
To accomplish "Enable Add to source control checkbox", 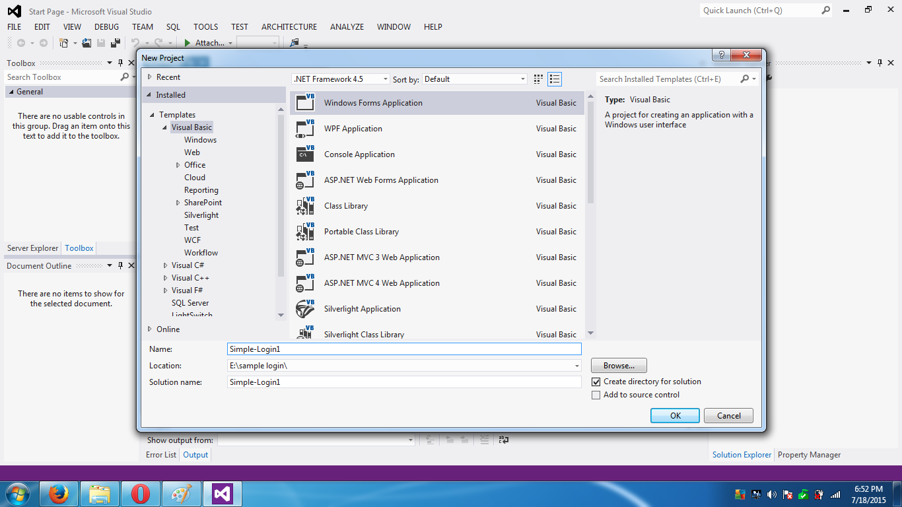I will pos(596,395).
